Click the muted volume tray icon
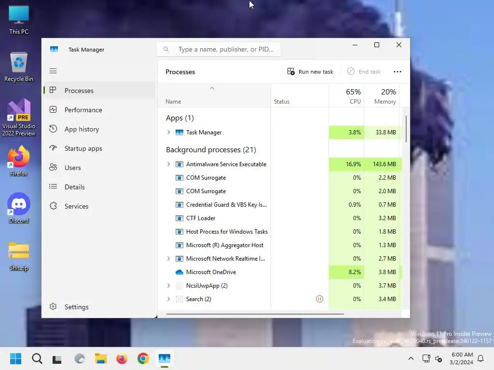The width and height of the screenshot is (494, 370). point(439,358)
